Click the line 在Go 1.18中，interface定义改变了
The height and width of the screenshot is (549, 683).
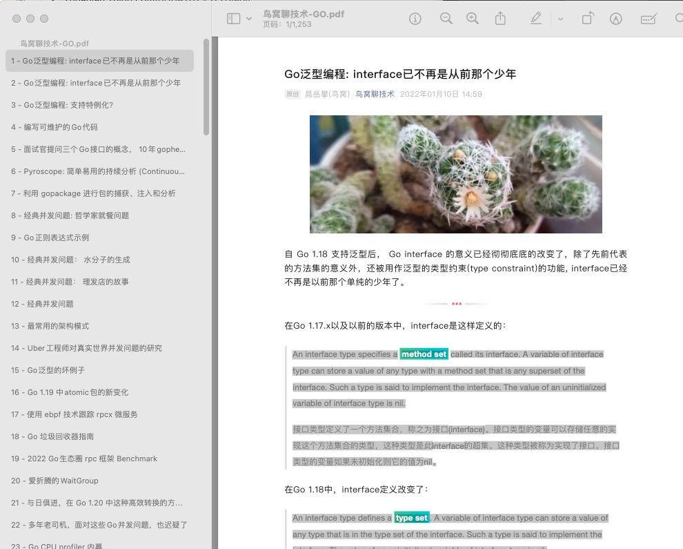356,490
